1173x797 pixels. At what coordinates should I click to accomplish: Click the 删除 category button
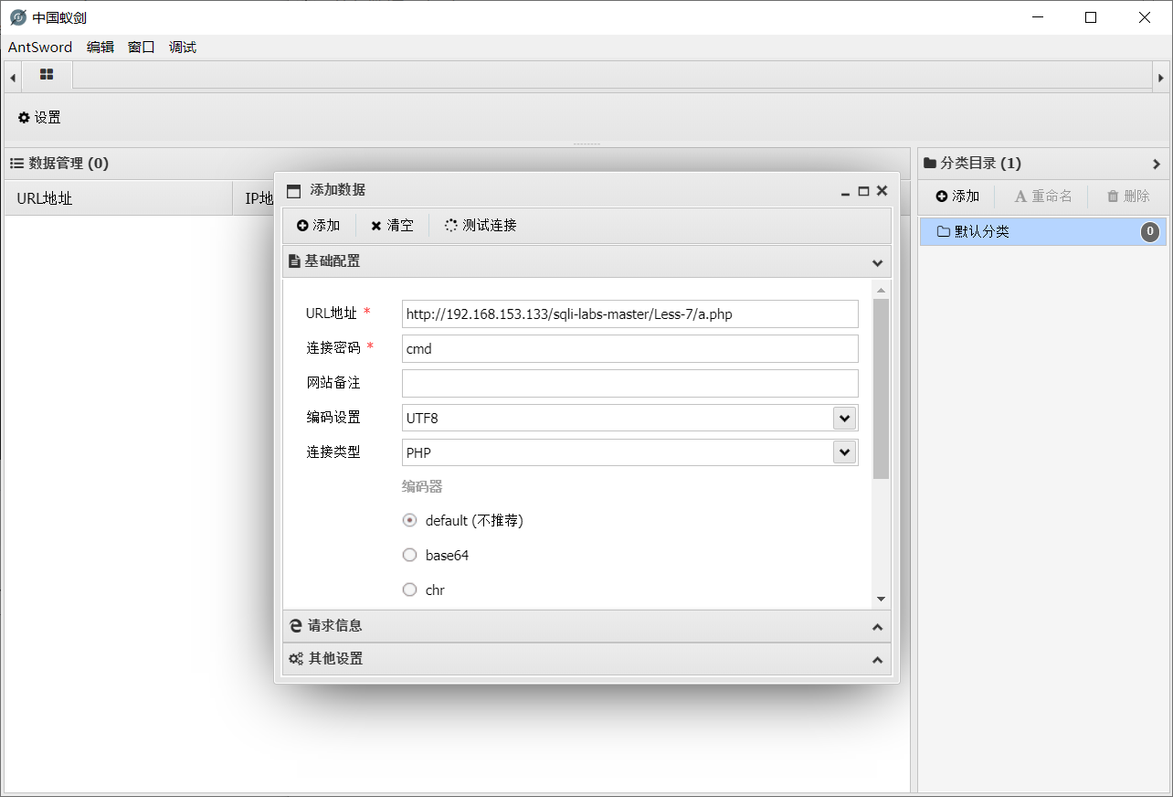(x=1128, y=197)
